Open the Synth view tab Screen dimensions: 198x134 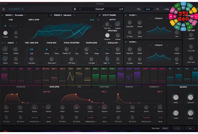pyautogui.click(x=148, y=9)
